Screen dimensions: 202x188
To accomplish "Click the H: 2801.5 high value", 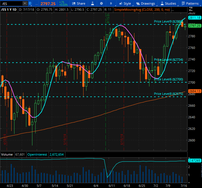I will [x=62, y=10].
